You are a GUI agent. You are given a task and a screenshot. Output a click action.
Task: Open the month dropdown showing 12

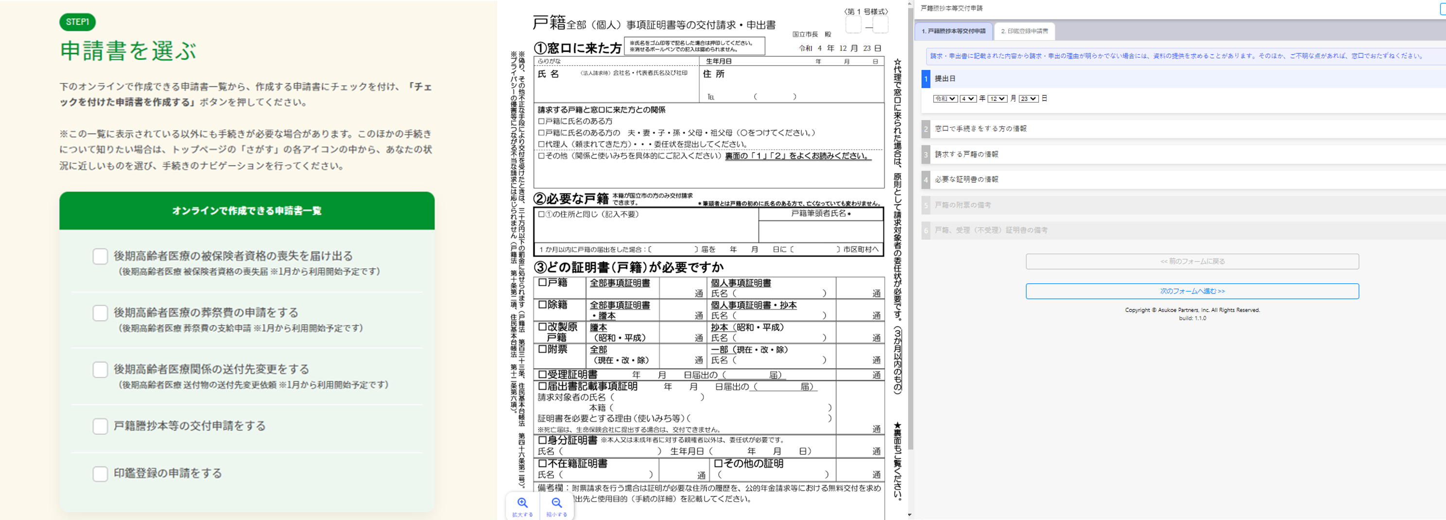click(998, 98)
